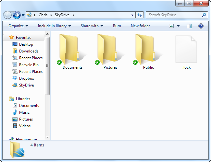Open Recycle Bin in Favorites
This screenshot has width=211, height=162.
point(29,65)
